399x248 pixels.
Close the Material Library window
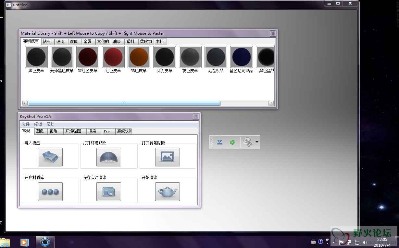coord(273,33)
